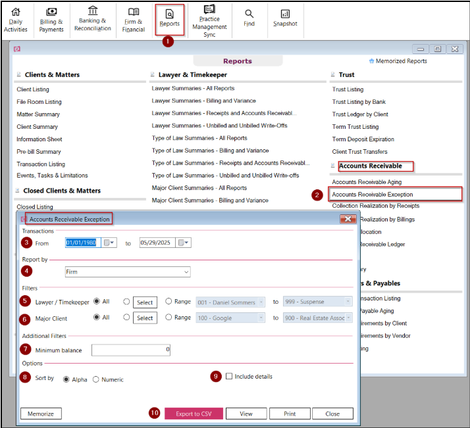The width and height of the screenshot is (470, 428).
Task: Open the 'to' date calendar dropdown
Action: tap(183, 243)
